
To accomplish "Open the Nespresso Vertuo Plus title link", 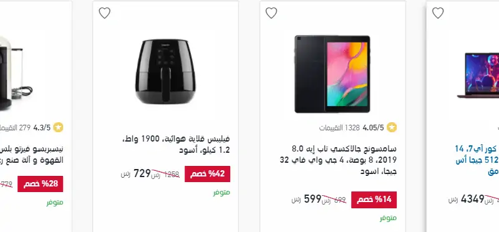I will coord(32,154).
